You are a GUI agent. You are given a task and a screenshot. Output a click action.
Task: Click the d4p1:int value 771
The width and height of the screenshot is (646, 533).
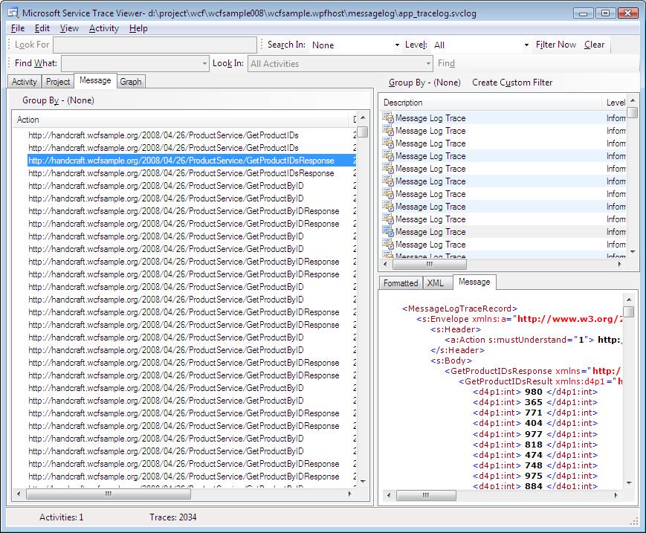pyautogui.click(x=534, y=413)
